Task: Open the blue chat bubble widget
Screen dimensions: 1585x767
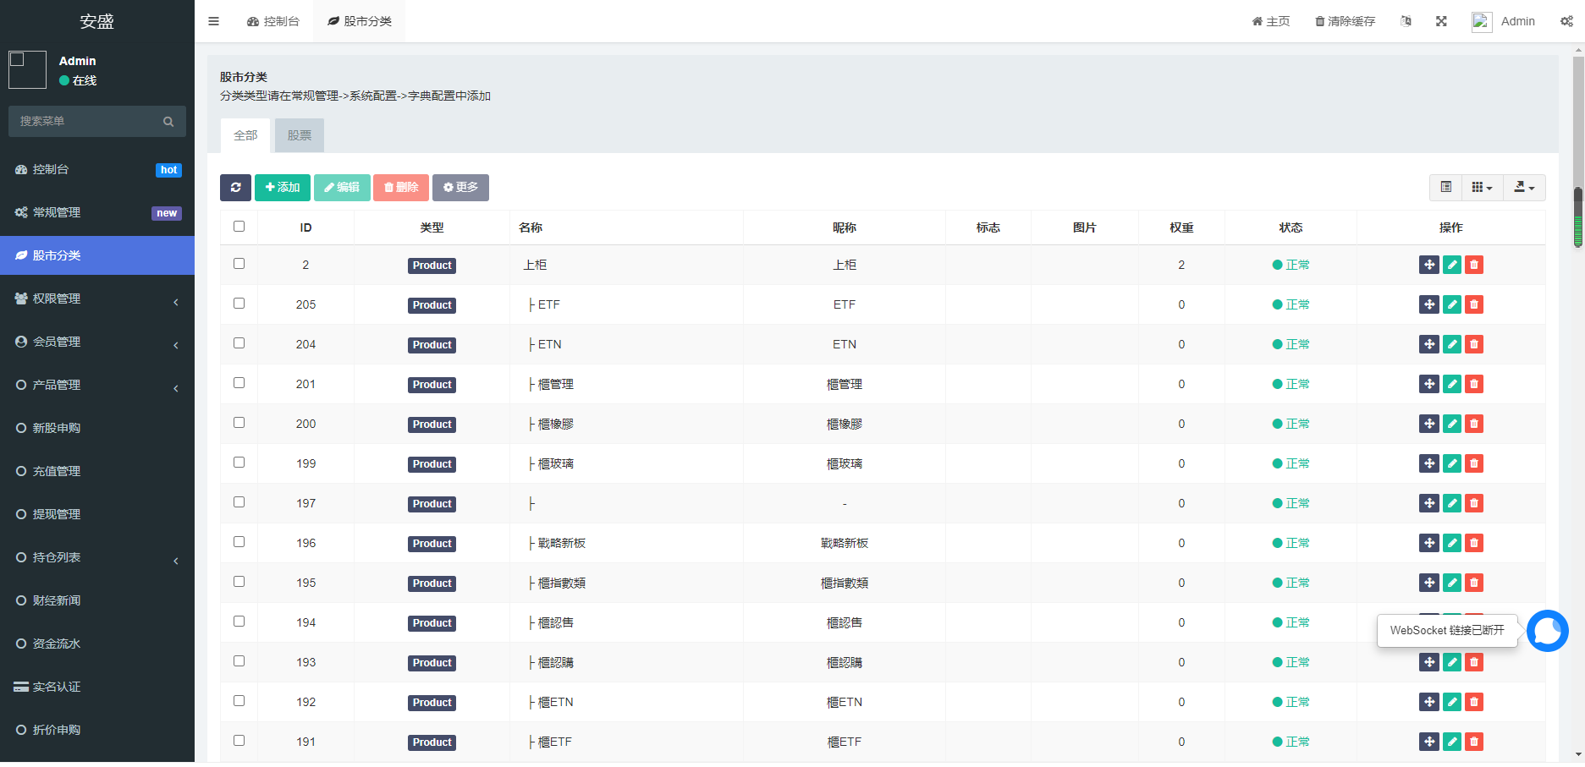Action: pos(1547,631)
